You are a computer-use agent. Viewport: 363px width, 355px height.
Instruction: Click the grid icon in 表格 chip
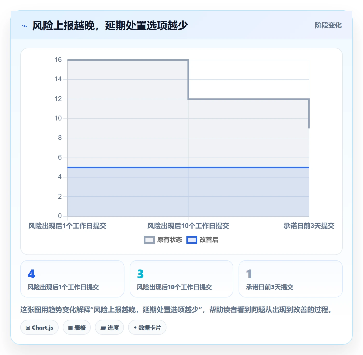70,328
